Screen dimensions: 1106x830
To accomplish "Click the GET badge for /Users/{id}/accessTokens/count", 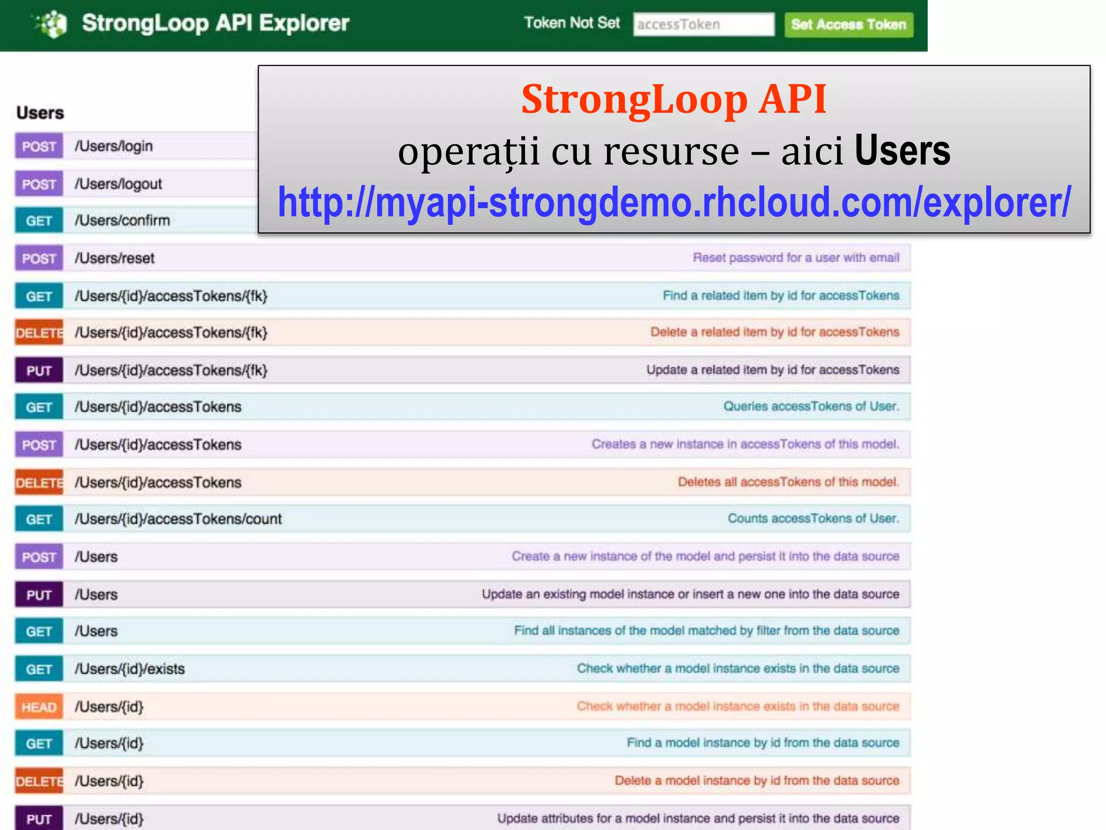I will point(39,519).
